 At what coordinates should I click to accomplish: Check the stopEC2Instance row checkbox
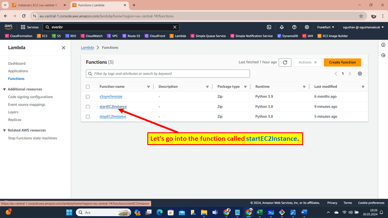tap(88, 116)
